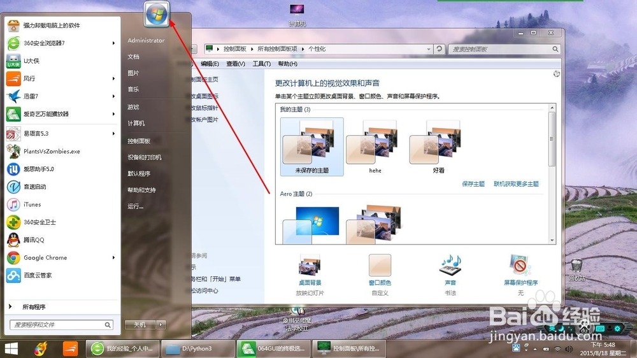Image resolution: width=637 pixels, height=358 pixels.
Task: Expand the 爱奇艺万能播放器 submenu arrow
Action: click(x=113, y=114)
